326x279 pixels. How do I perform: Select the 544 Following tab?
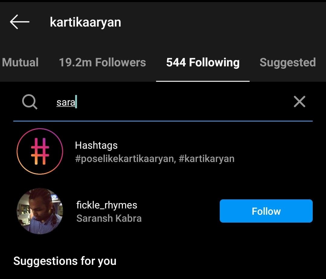tap(203, 62)
